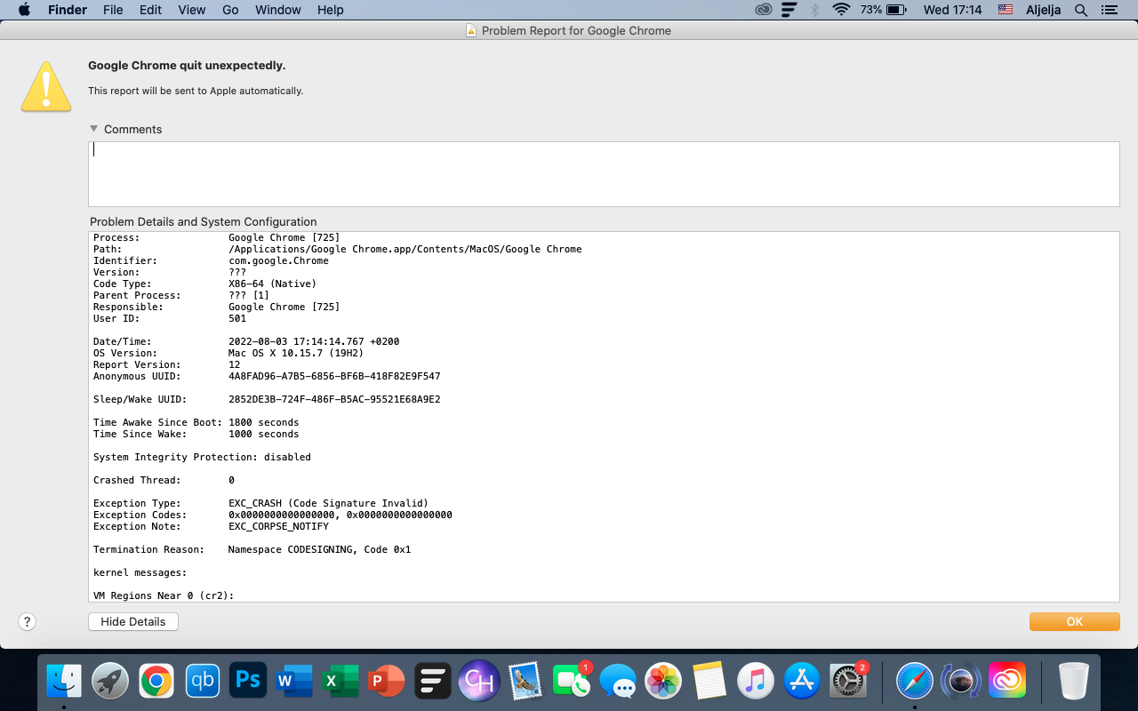Launch Safari from the Dock
The height and width of the screenshot is (711, 1138).
[x=915, y=682]
